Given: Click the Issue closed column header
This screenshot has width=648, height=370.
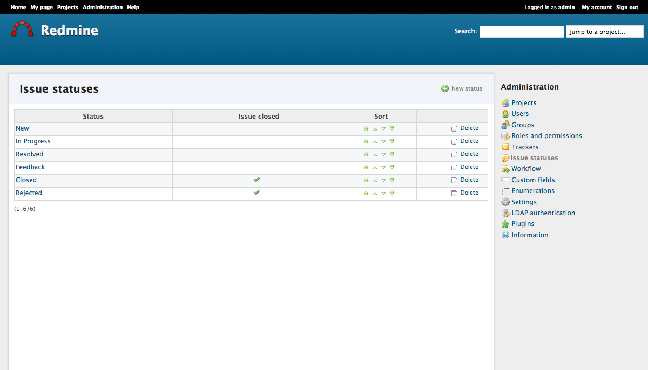Looking at the screenshot, I should point(259,117).
